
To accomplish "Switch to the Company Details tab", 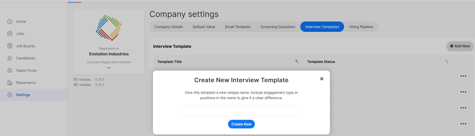I will pyautogui.click(x=169, y=27).
